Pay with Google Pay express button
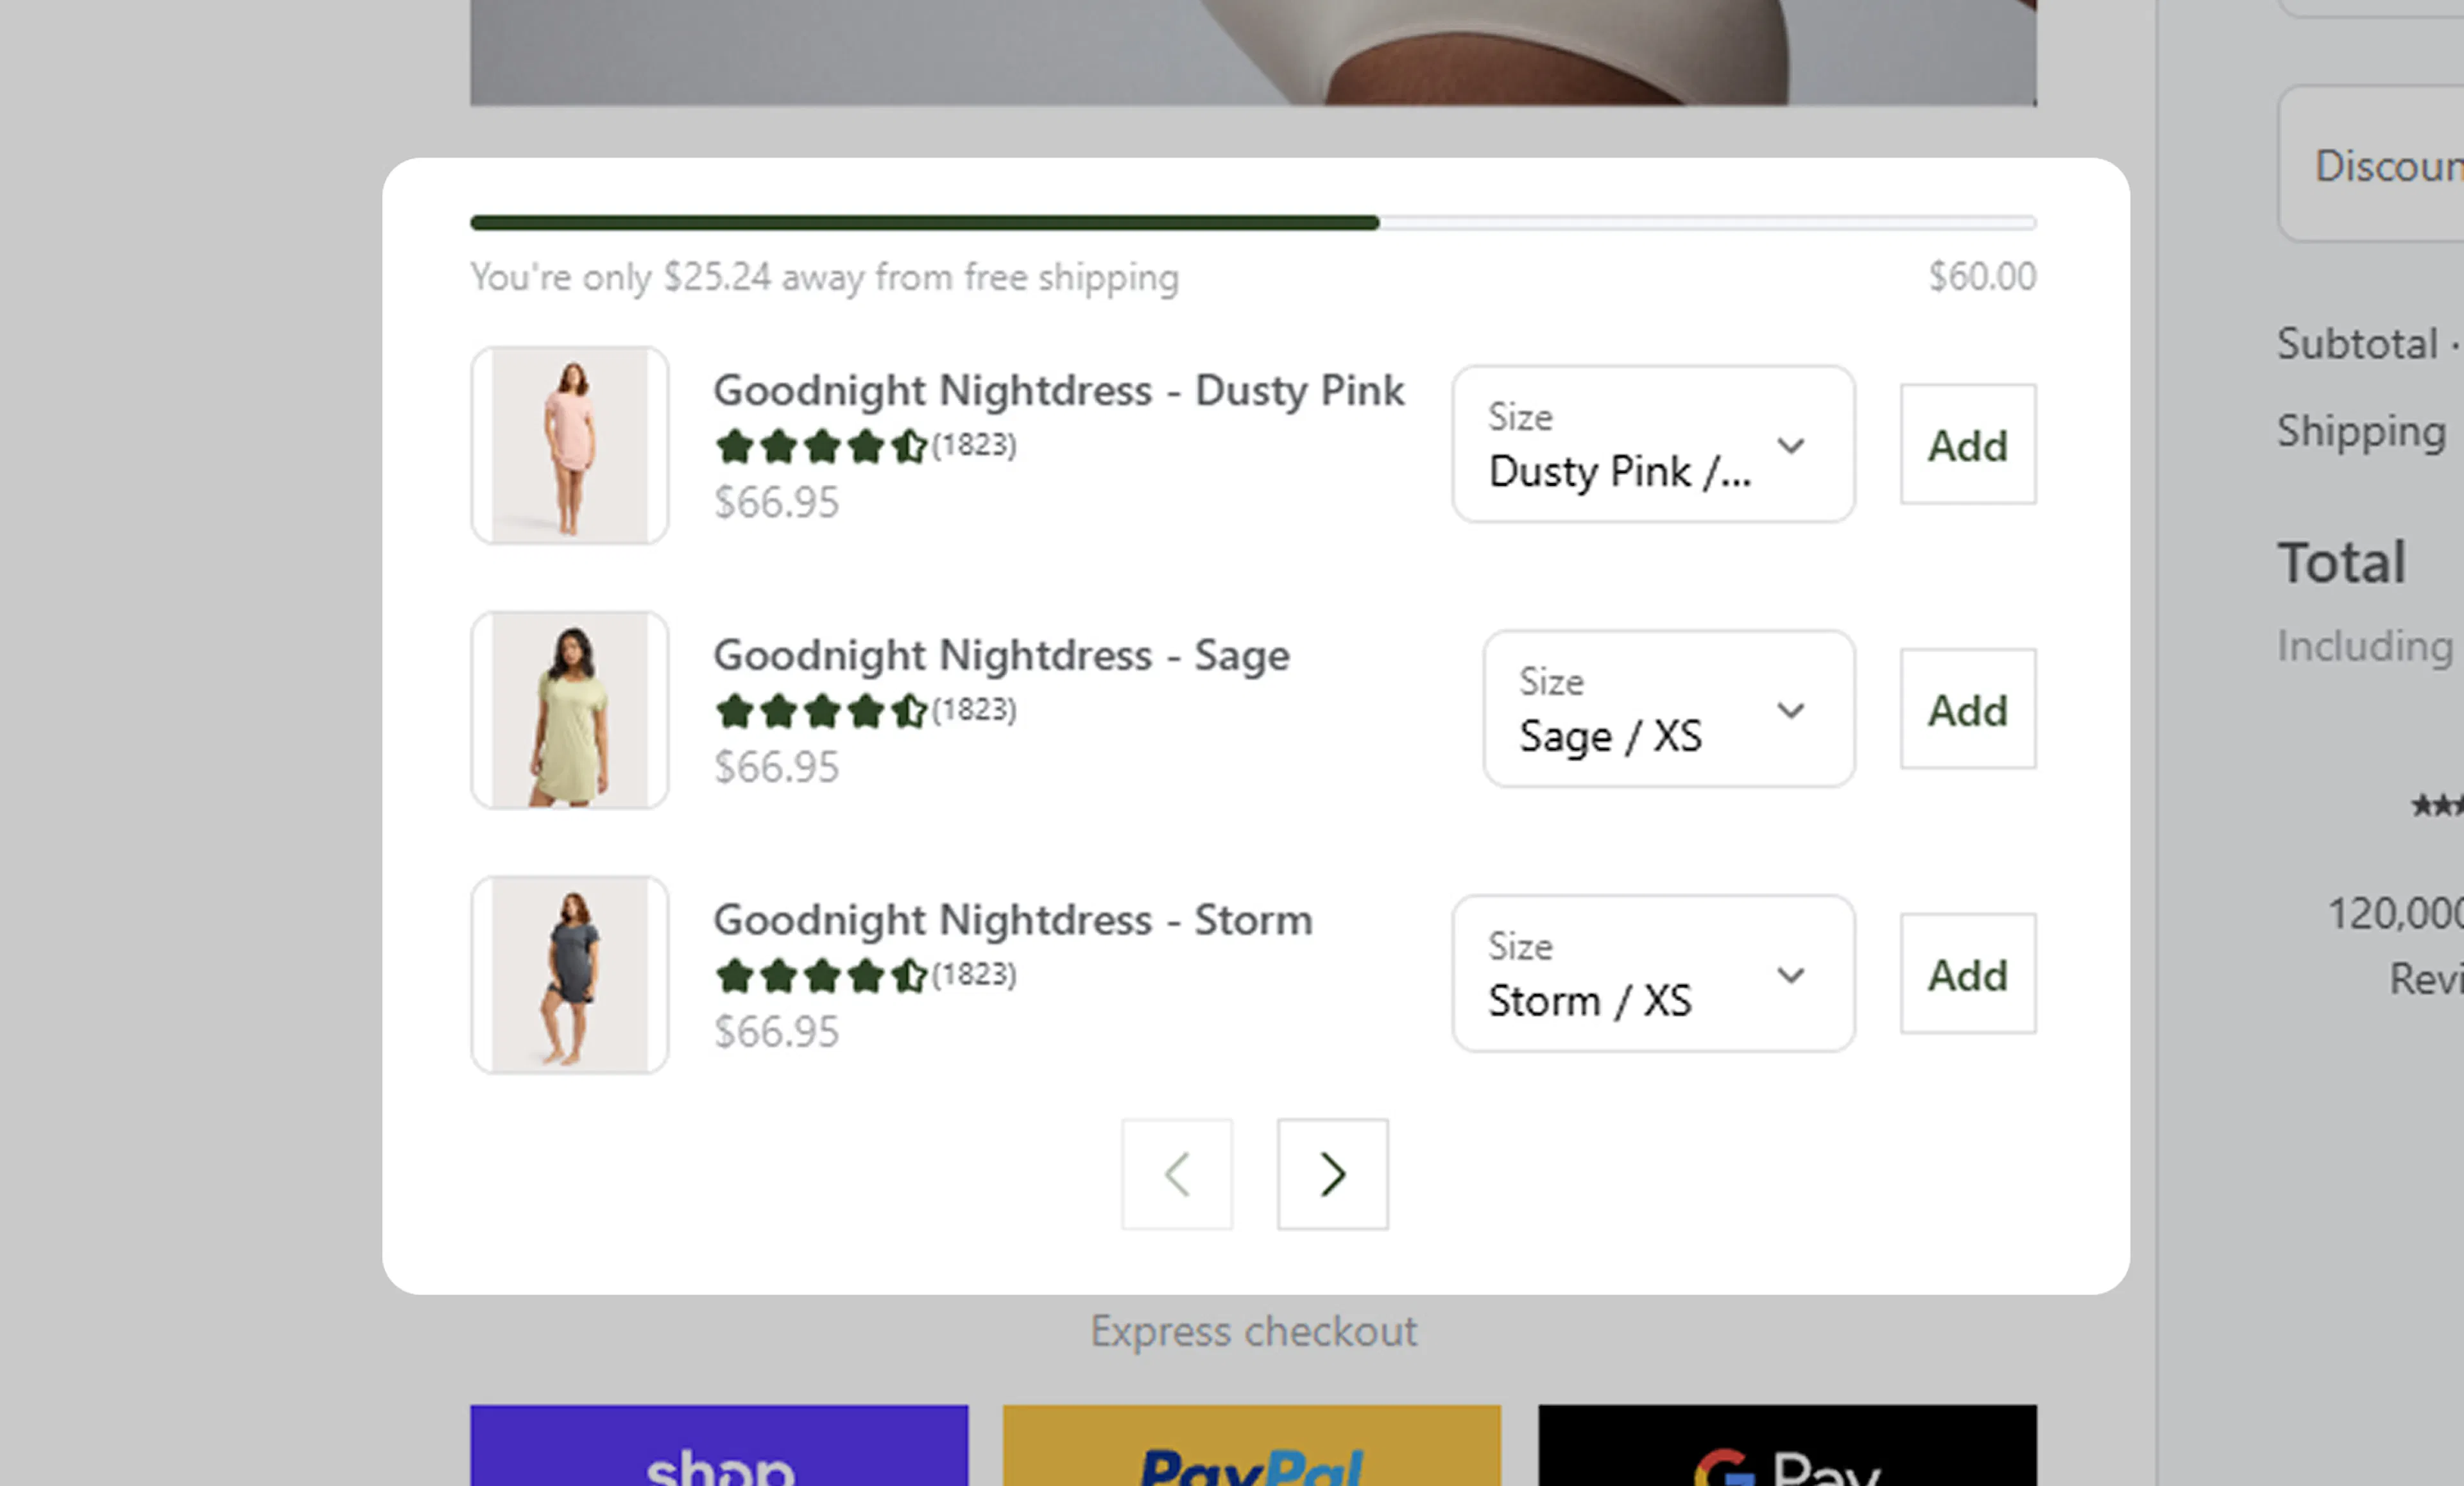The width and height of the screenshot is (2464, 1486). (x=1787, y=1446)
